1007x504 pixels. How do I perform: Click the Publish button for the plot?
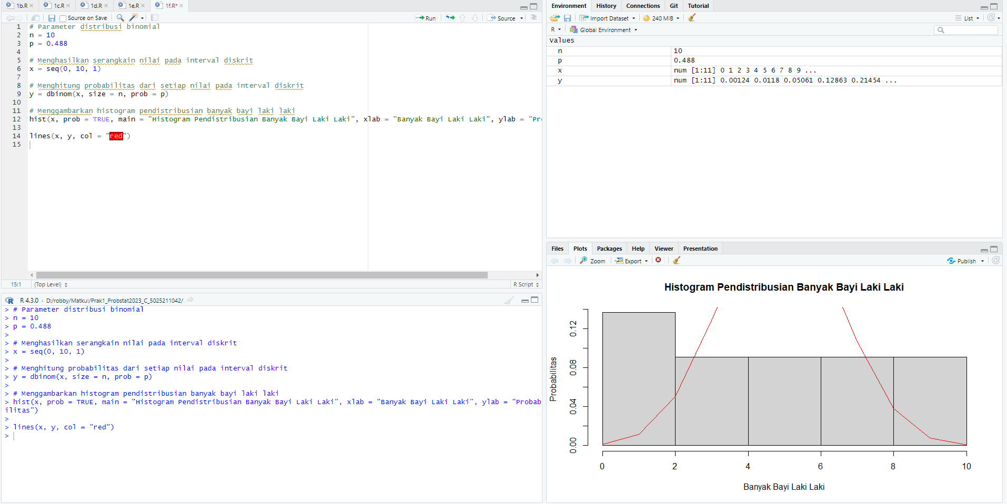[x=962, y=261]
